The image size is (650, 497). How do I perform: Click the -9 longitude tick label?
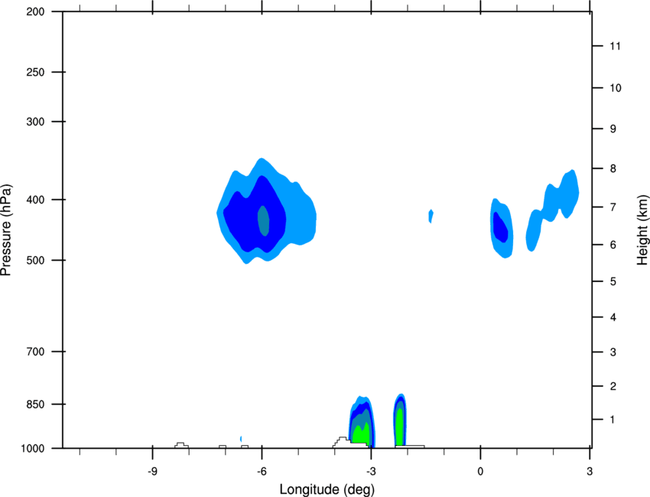point(152,472)
